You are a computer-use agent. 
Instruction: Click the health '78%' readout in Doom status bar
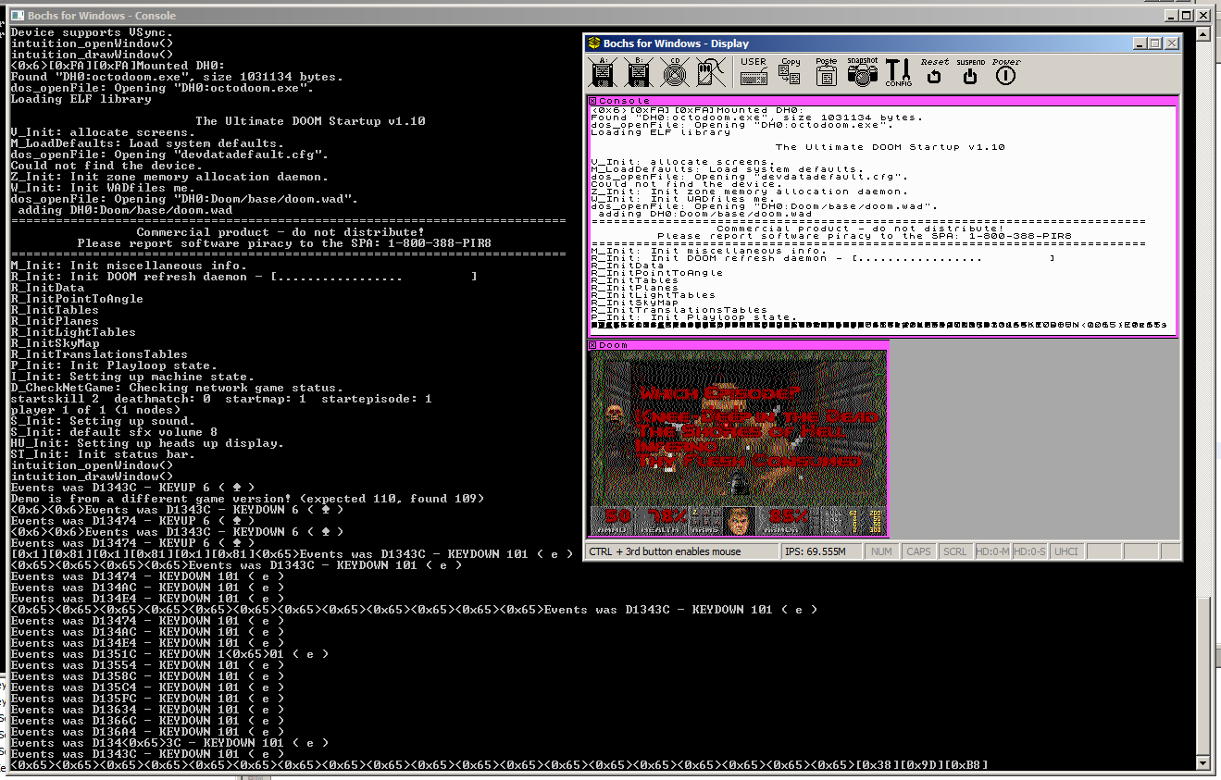[667, 517]
